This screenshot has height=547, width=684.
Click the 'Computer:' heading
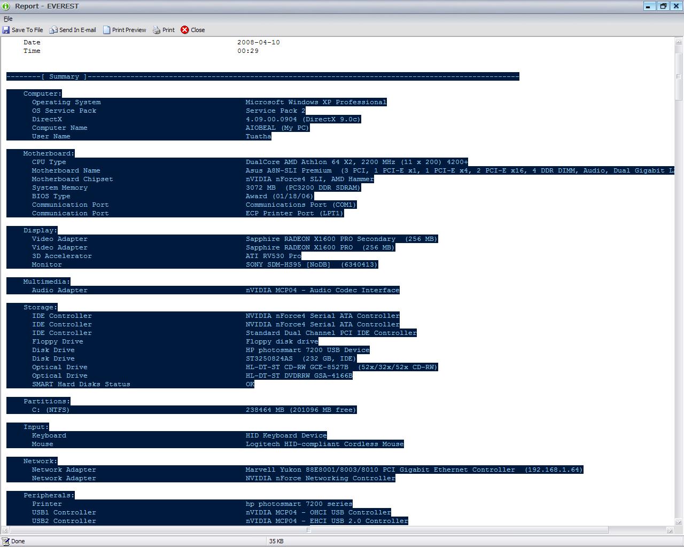[x=42, y=93]
